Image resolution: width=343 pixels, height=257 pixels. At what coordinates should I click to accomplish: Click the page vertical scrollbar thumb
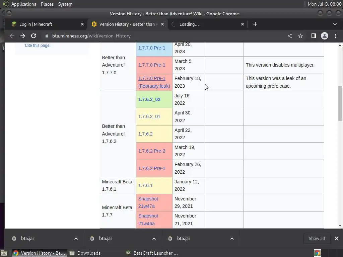pos(340,103)
